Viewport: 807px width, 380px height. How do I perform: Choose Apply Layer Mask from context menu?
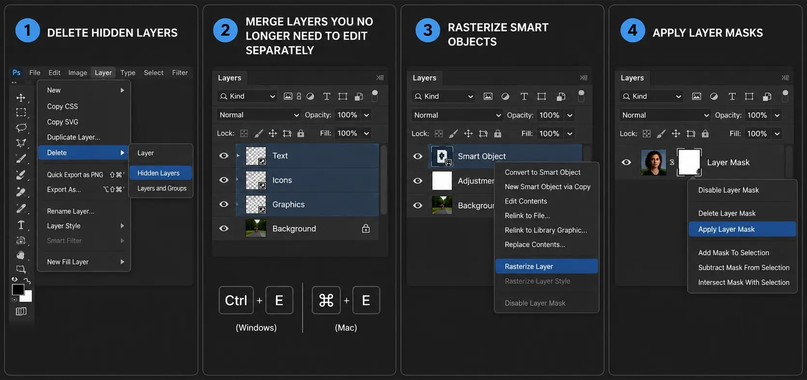click(x=742, y=229)
